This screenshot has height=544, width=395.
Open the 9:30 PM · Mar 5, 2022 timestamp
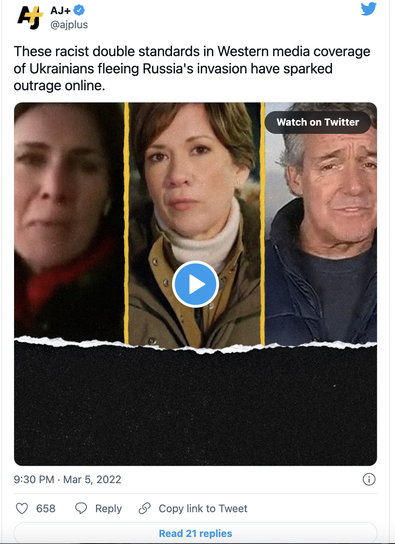pos(67,479)
